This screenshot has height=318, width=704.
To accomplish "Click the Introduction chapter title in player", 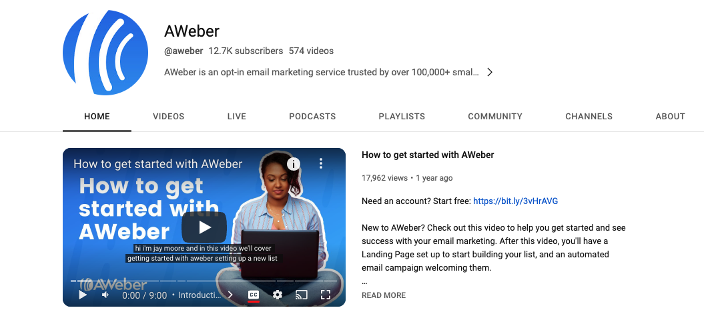I will (x=200, y=295).
